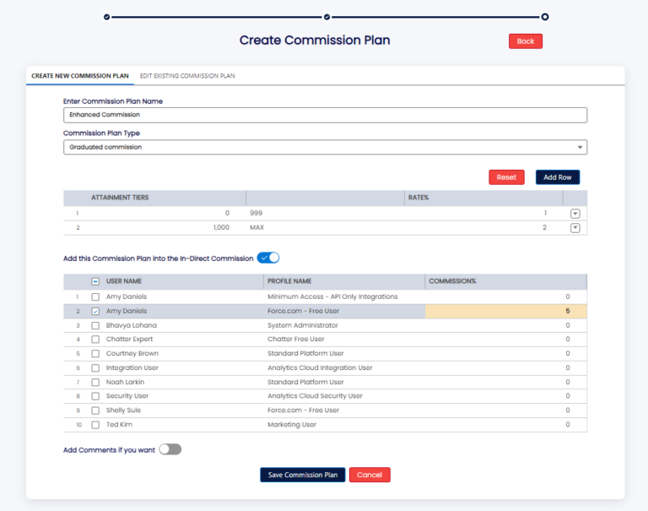
Task: Uncheck the Amy Daniels Force.com Free User checkbox
Action: tap(95, 311)
